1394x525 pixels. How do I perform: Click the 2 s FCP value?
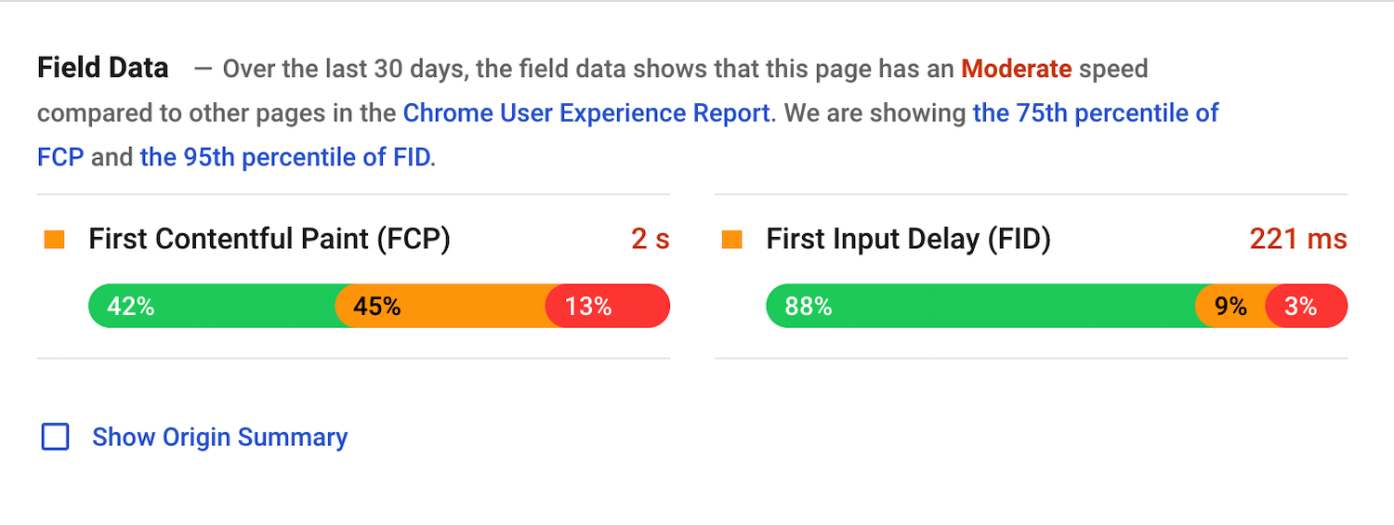[x=650, y=240]
